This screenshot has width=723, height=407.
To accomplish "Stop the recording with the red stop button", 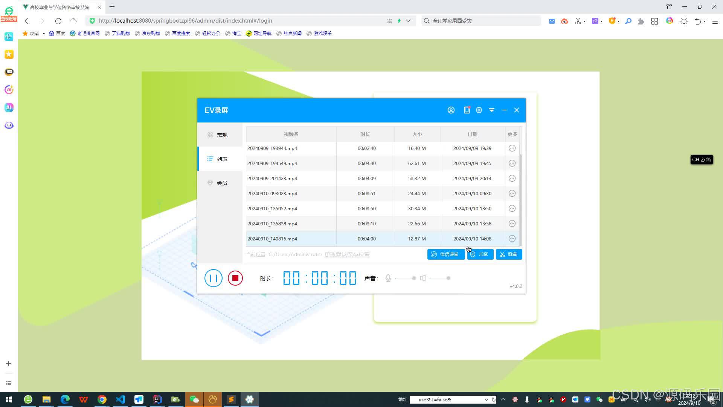I will coord(235,278).
